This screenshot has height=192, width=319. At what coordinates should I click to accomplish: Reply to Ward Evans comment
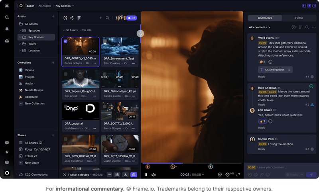click(262, 77)
